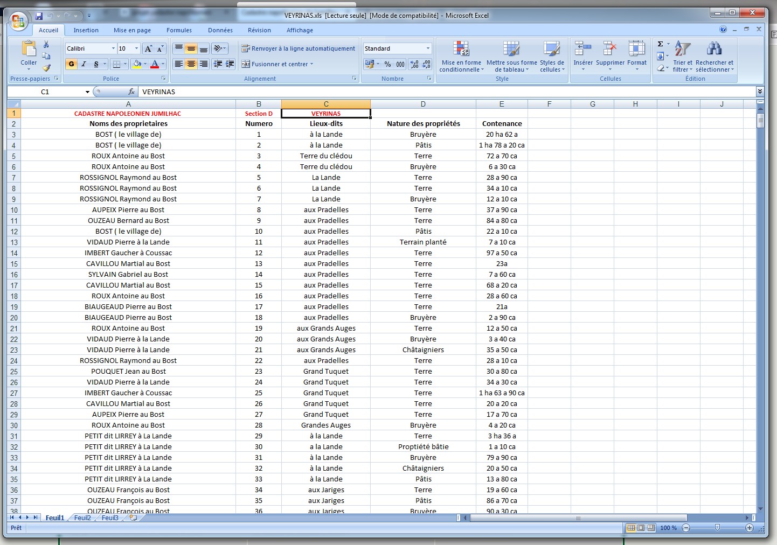Expand the Mise en forme conditionnelle menu
777x545 pixels.
click(461, 57)
